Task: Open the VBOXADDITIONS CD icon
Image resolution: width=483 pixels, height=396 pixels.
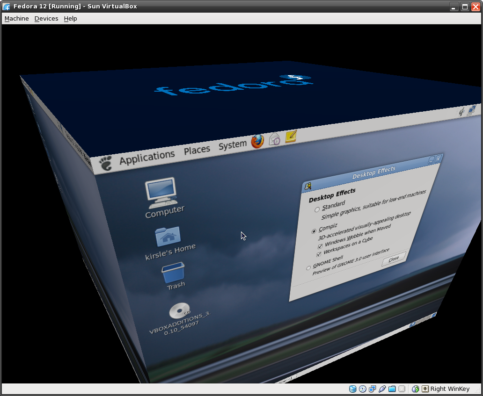Action: pyautogui.click(x=180, y=318)
